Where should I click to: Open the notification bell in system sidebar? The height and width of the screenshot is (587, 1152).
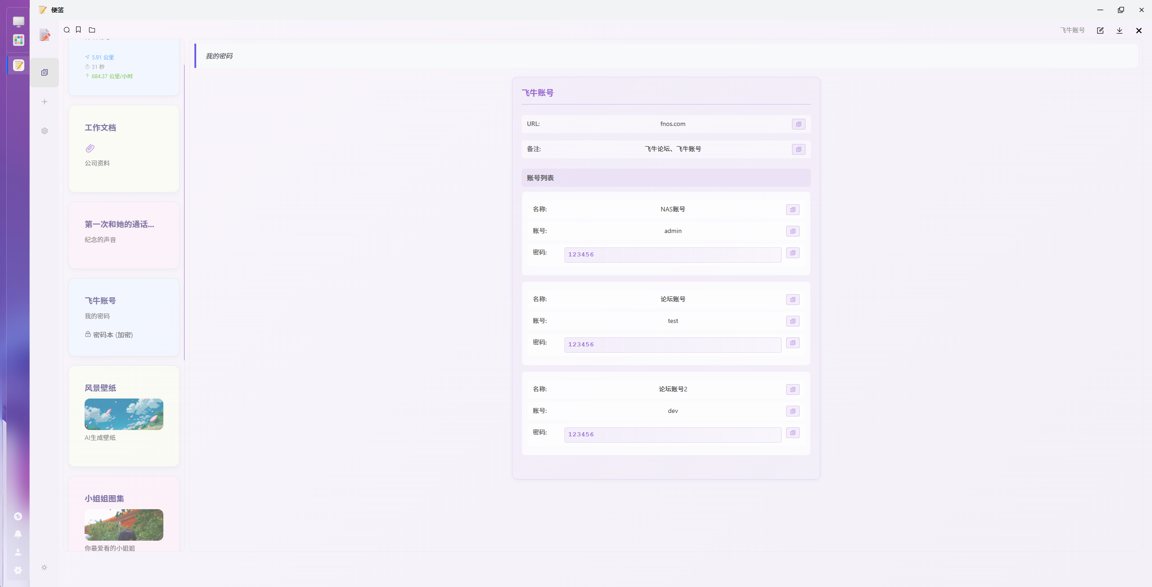click(18, 534)
